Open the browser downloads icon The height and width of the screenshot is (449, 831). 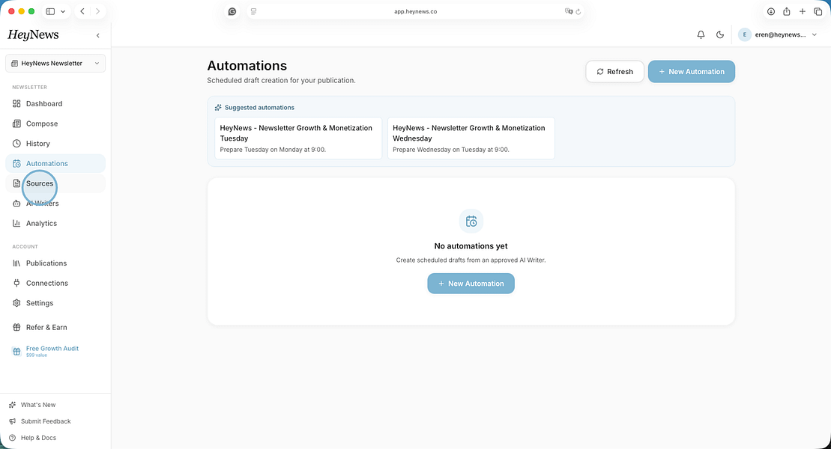click(771, 11)
